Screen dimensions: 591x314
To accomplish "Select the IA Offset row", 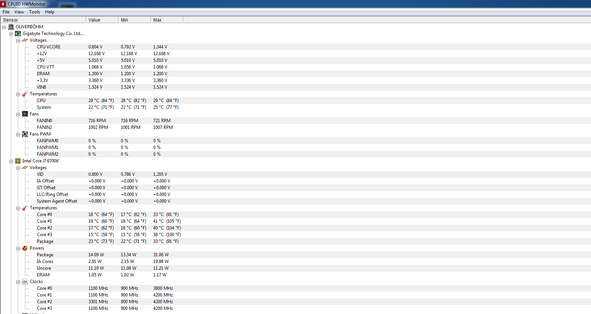I will [313, 181].
